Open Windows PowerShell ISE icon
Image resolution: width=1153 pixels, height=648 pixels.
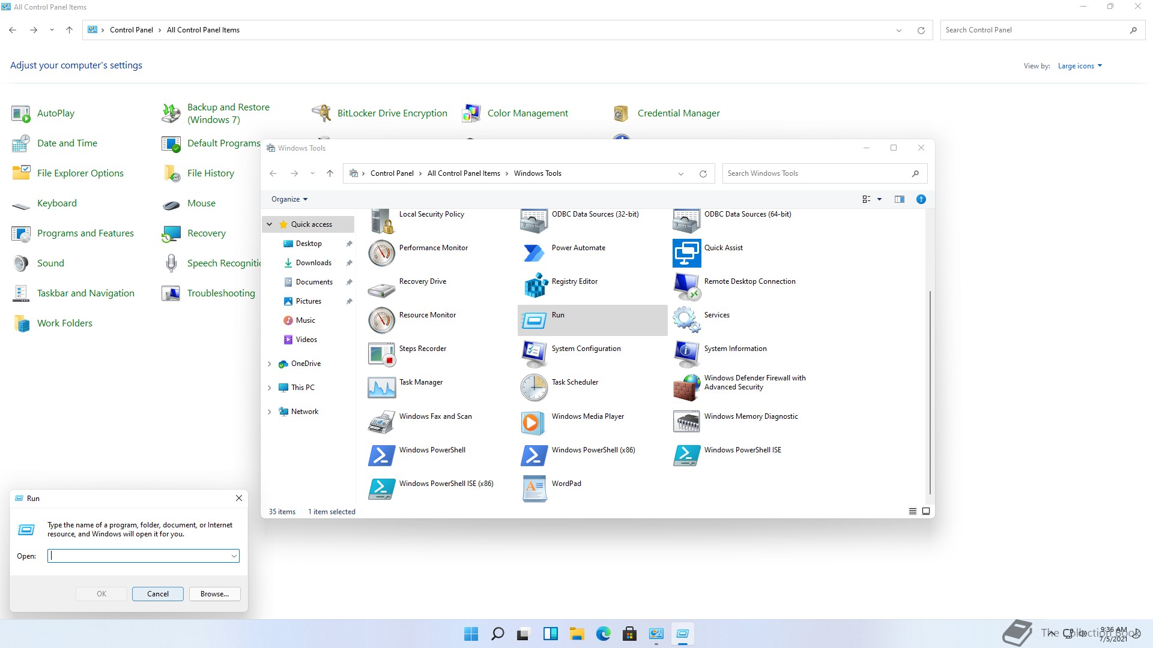coord(686,455)
